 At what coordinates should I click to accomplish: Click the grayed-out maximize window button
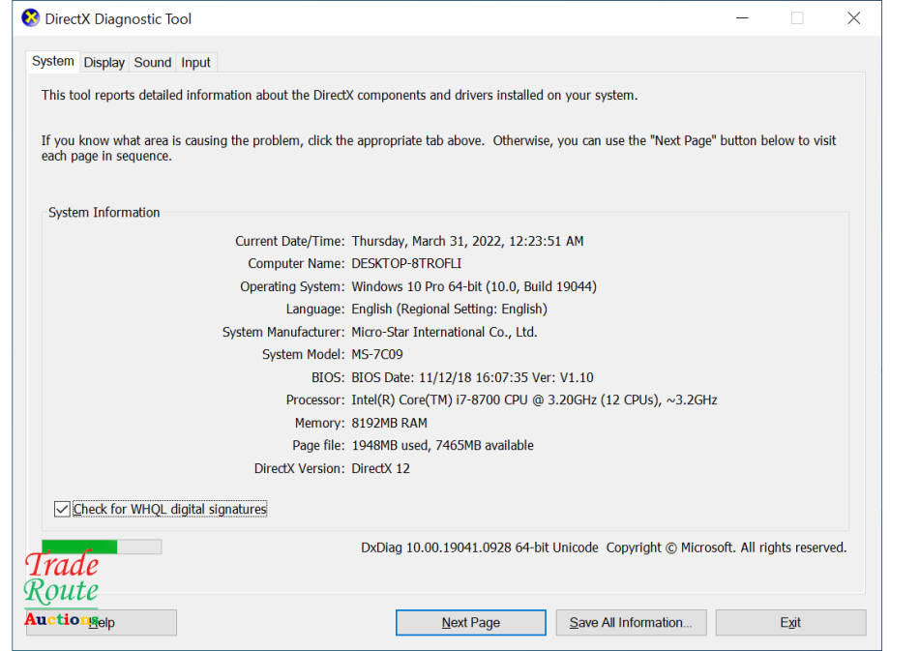(797, 18)
